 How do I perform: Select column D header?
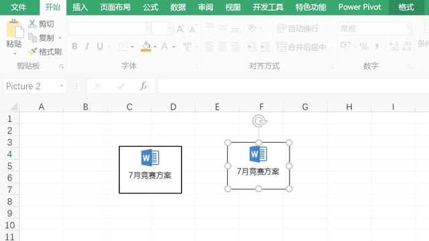coord(173,107)
